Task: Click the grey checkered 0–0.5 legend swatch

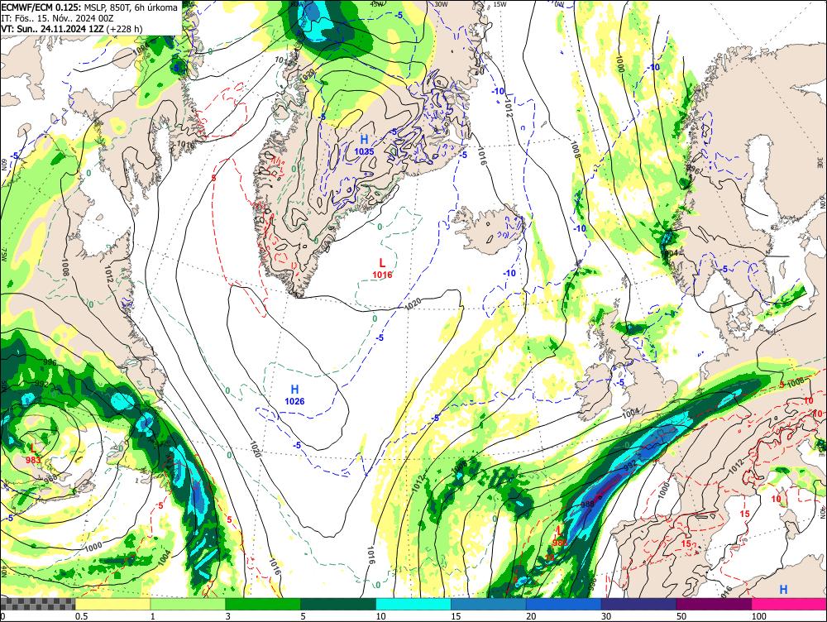Action: (37, 604)
